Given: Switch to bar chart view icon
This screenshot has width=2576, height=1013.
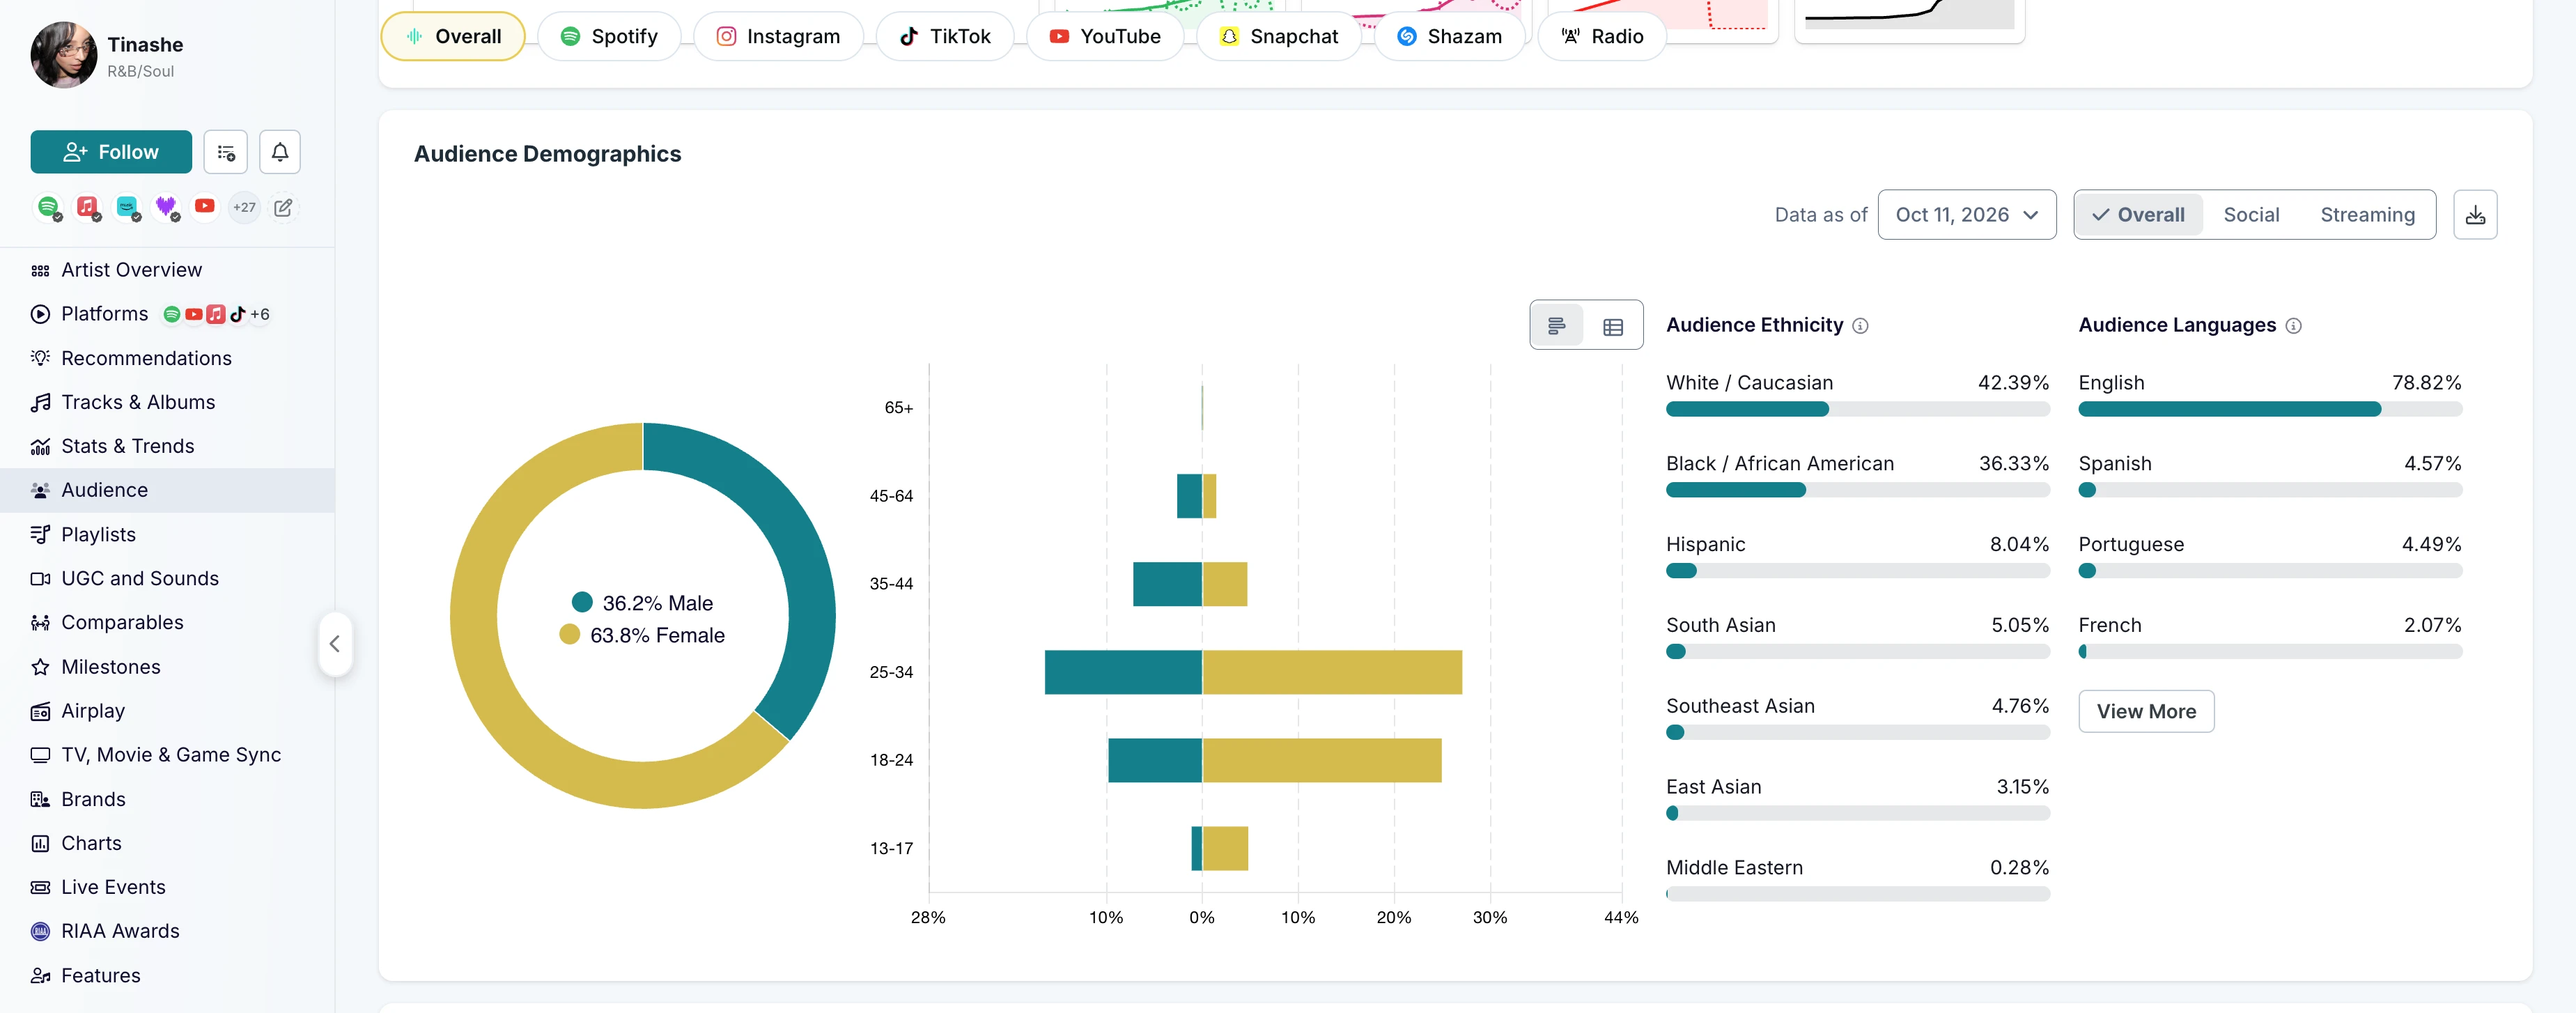Looking at the screenshot, I should [x=1557, y=326].
